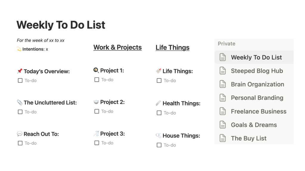Click the Life Things underlined heading
305x171 pixels.
pos(172,47)
